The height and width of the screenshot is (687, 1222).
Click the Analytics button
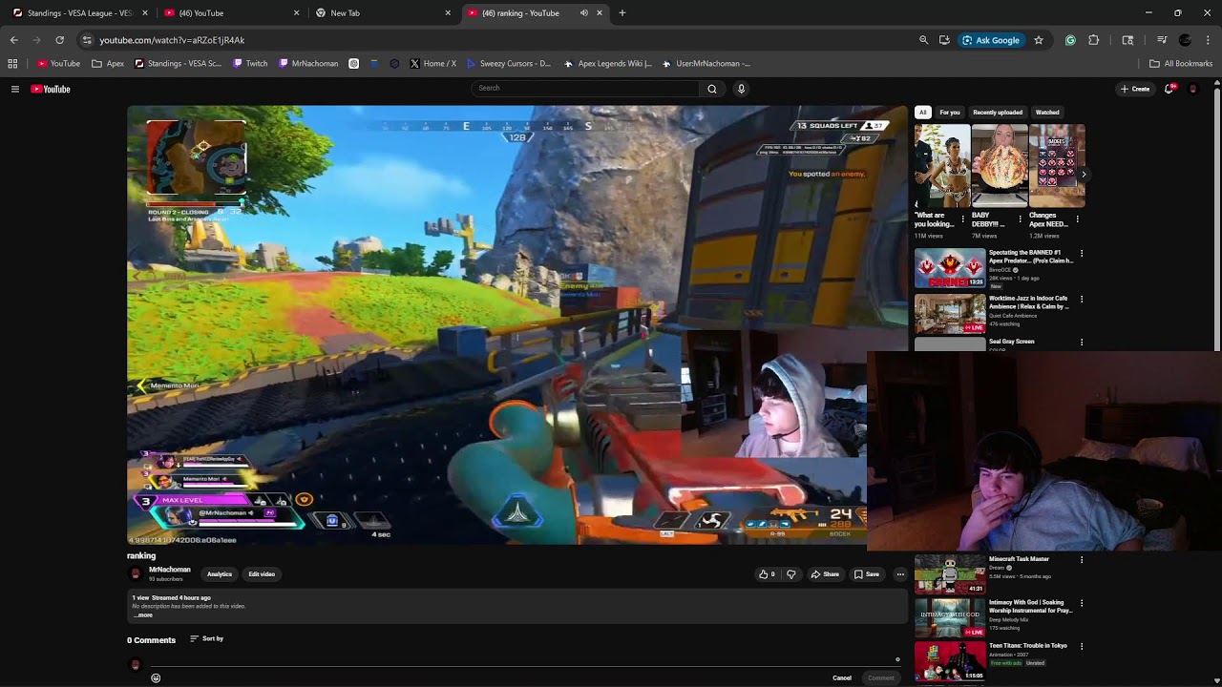point(220,574)
